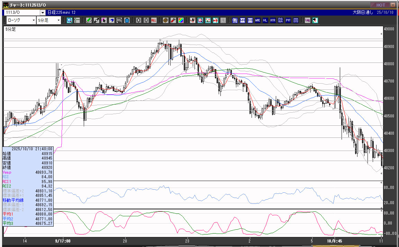Toggle the HL indicator button

click(x=265, y=20)
